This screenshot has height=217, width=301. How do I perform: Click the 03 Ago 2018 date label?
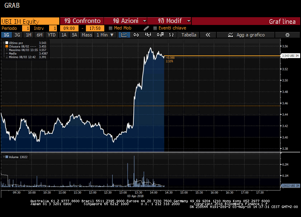coord(135,196)
